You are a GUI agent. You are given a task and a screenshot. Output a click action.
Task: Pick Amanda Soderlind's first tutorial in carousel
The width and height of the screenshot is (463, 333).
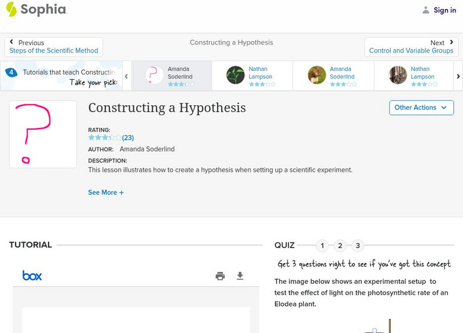tap(171, 76)
